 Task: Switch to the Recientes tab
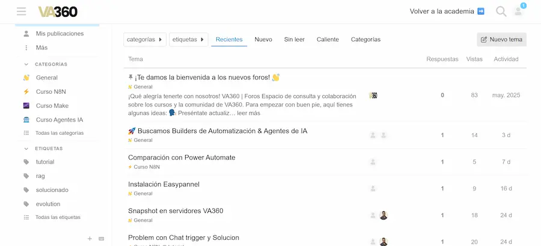[229, 39]
